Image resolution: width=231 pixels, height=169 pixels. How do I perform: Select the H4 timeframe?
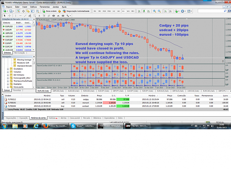(118, 11)
